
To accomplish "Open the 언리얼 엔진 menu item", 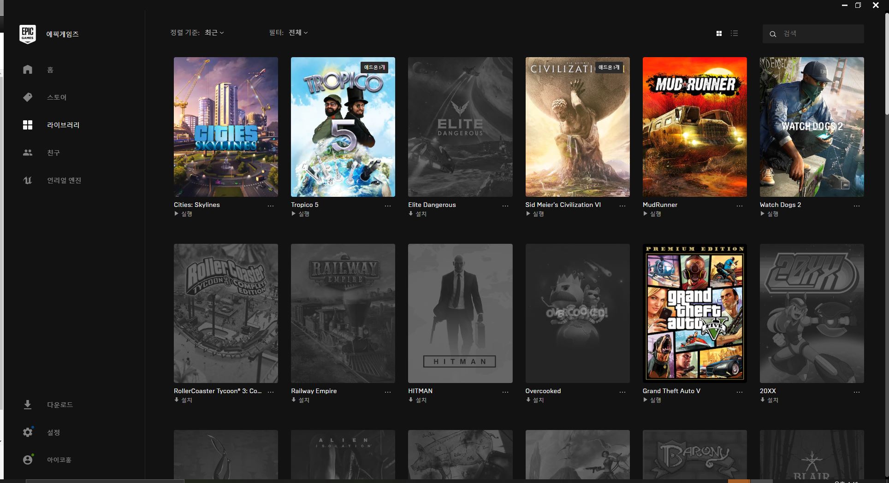I will tap(64, 180).
